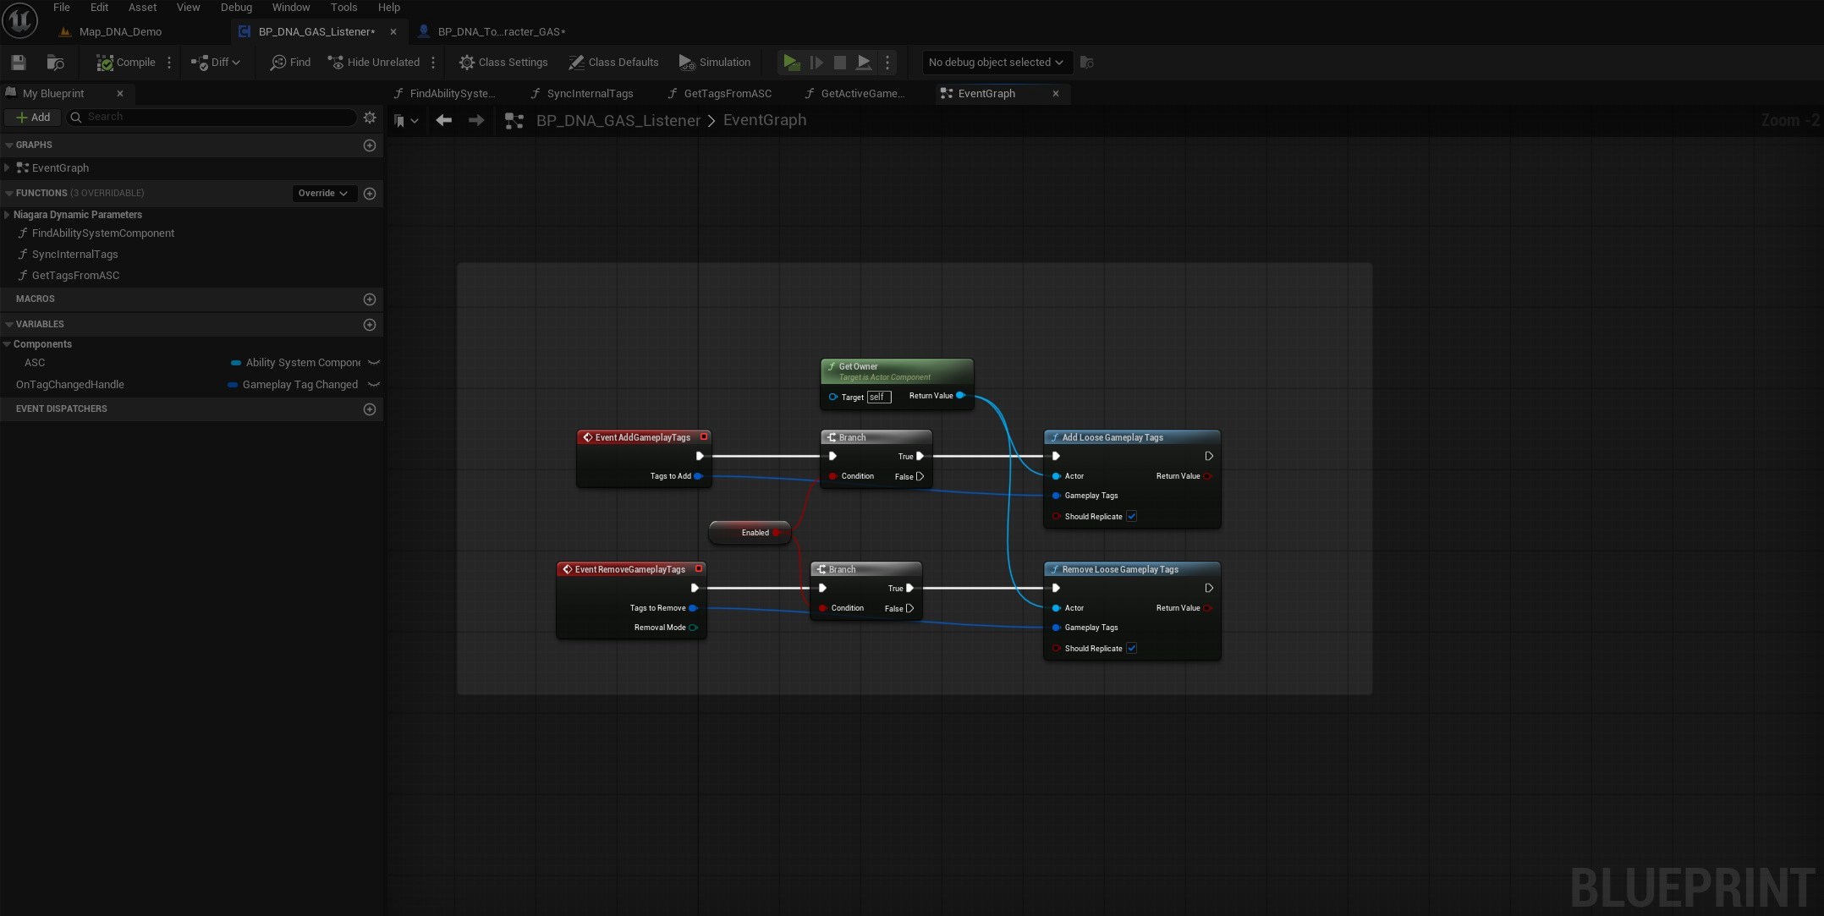
Task: Open the debug object selection dropdown
Action: point(995,62)
